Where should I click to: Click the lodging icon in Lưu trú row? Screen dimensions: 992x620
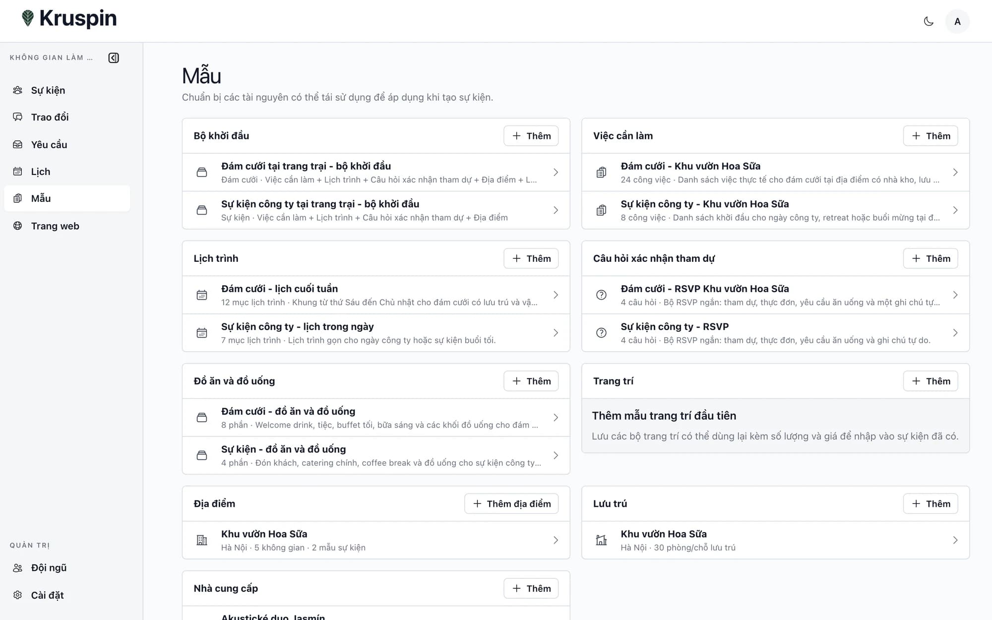(601, 540)
